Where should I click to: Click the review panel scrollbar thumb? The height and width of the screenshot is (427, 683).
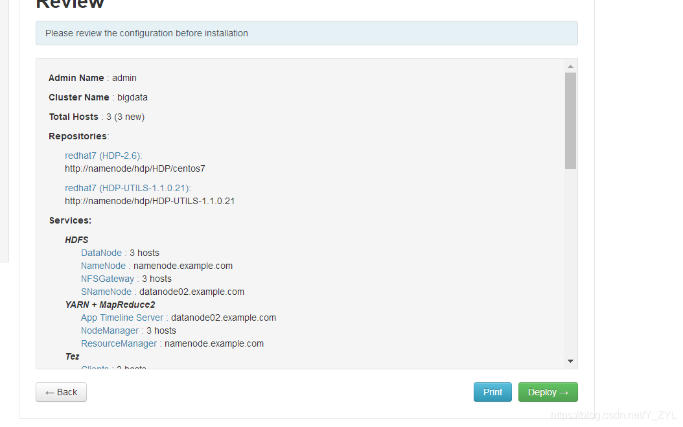pos(570,121)
